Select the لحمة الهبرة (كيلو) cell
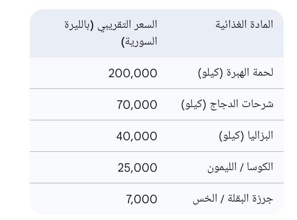Screen dimensions: 297x220 (x=236, y=73)
